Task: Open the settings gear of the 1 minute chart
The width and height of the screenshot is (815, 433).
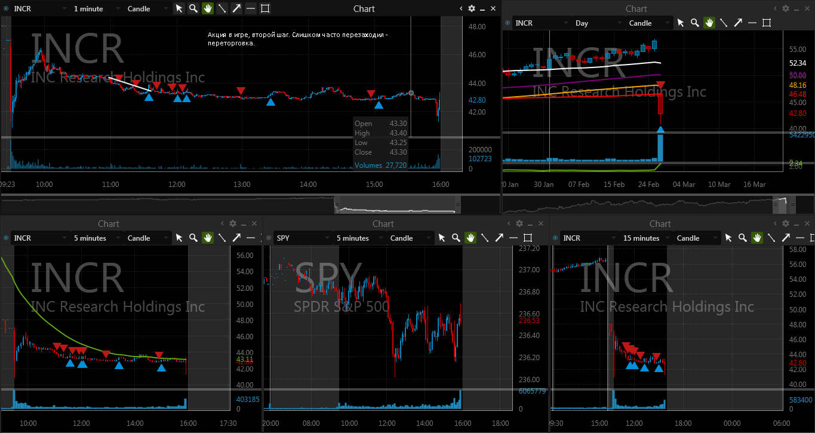Action: point(472,8)
